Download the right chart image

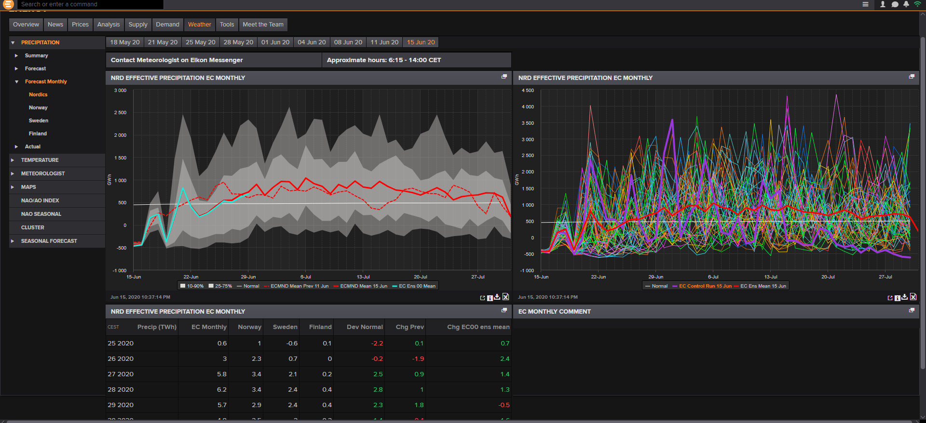[905, 297]
